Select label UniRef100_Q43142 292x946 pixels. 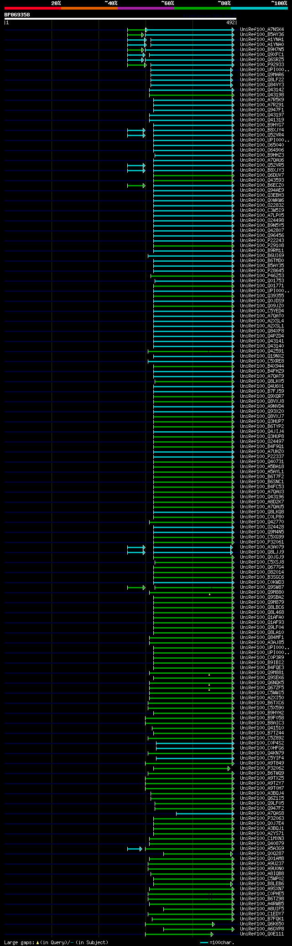pyautogui.click(x=262, y=90)
